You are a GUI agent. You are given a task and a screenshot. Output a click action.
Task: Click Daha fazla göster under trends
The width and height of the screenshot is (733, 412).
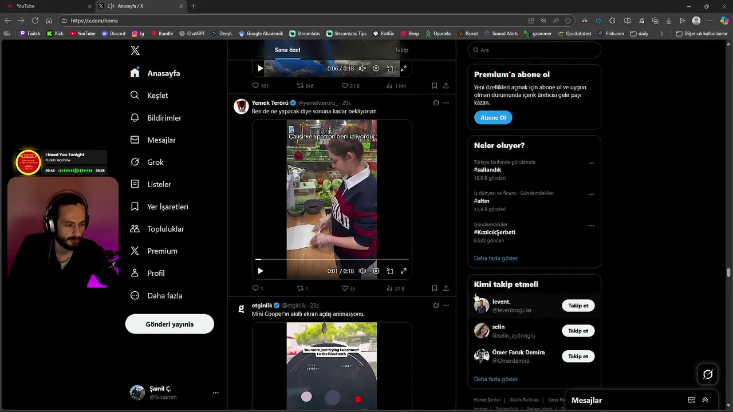pos(496,258)
